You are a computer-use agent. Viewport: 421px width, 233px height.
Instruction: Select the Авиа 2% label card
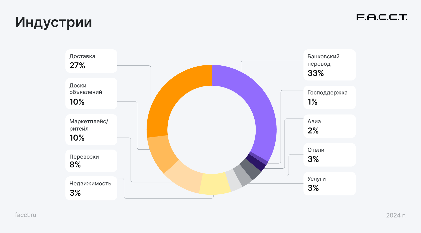pos(330,126)
